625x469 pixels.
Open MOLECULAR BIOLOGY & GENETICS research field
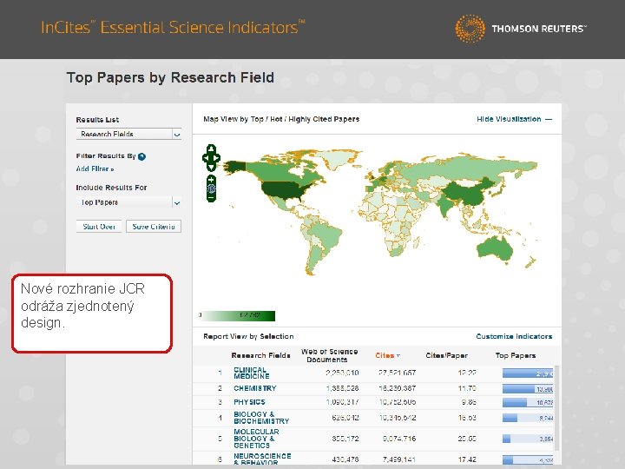click(256, 439)
